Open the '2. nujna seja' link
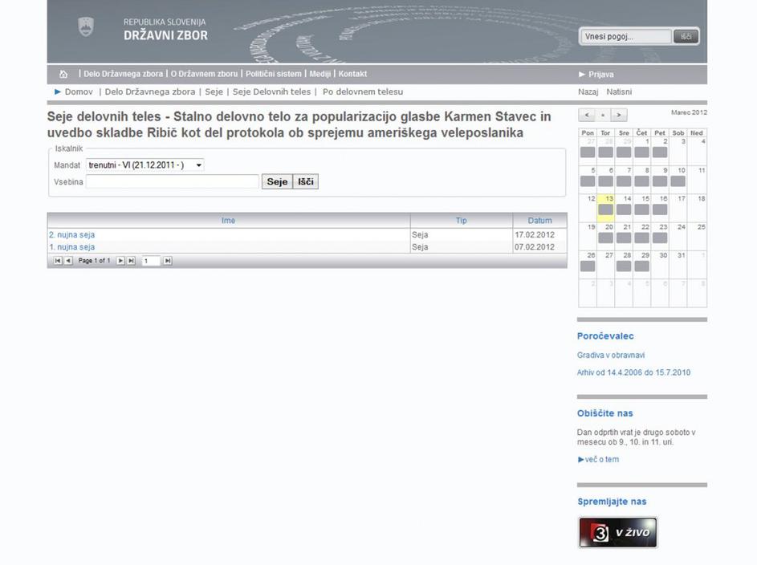The height and width of the screenshot is (565, 757). click(72, 235)
